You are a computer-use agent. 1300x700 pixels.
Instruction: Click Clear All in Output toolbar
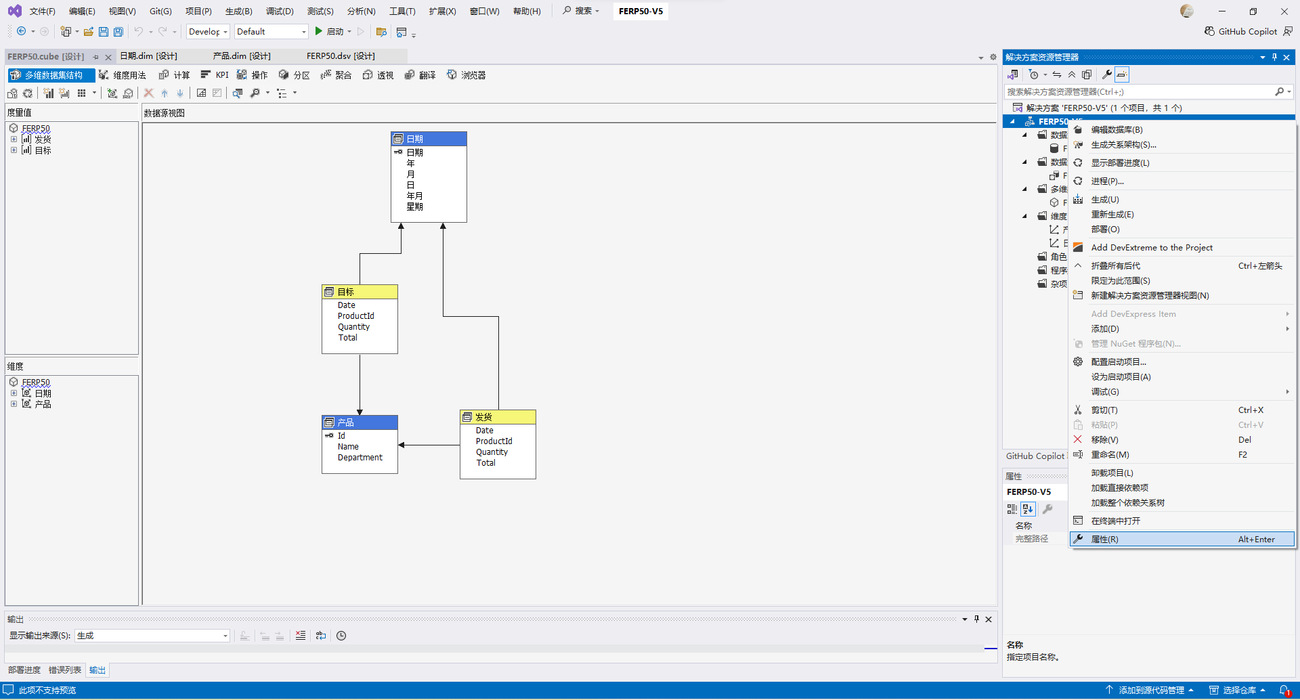pyautogui.click(x=301, y=636)
